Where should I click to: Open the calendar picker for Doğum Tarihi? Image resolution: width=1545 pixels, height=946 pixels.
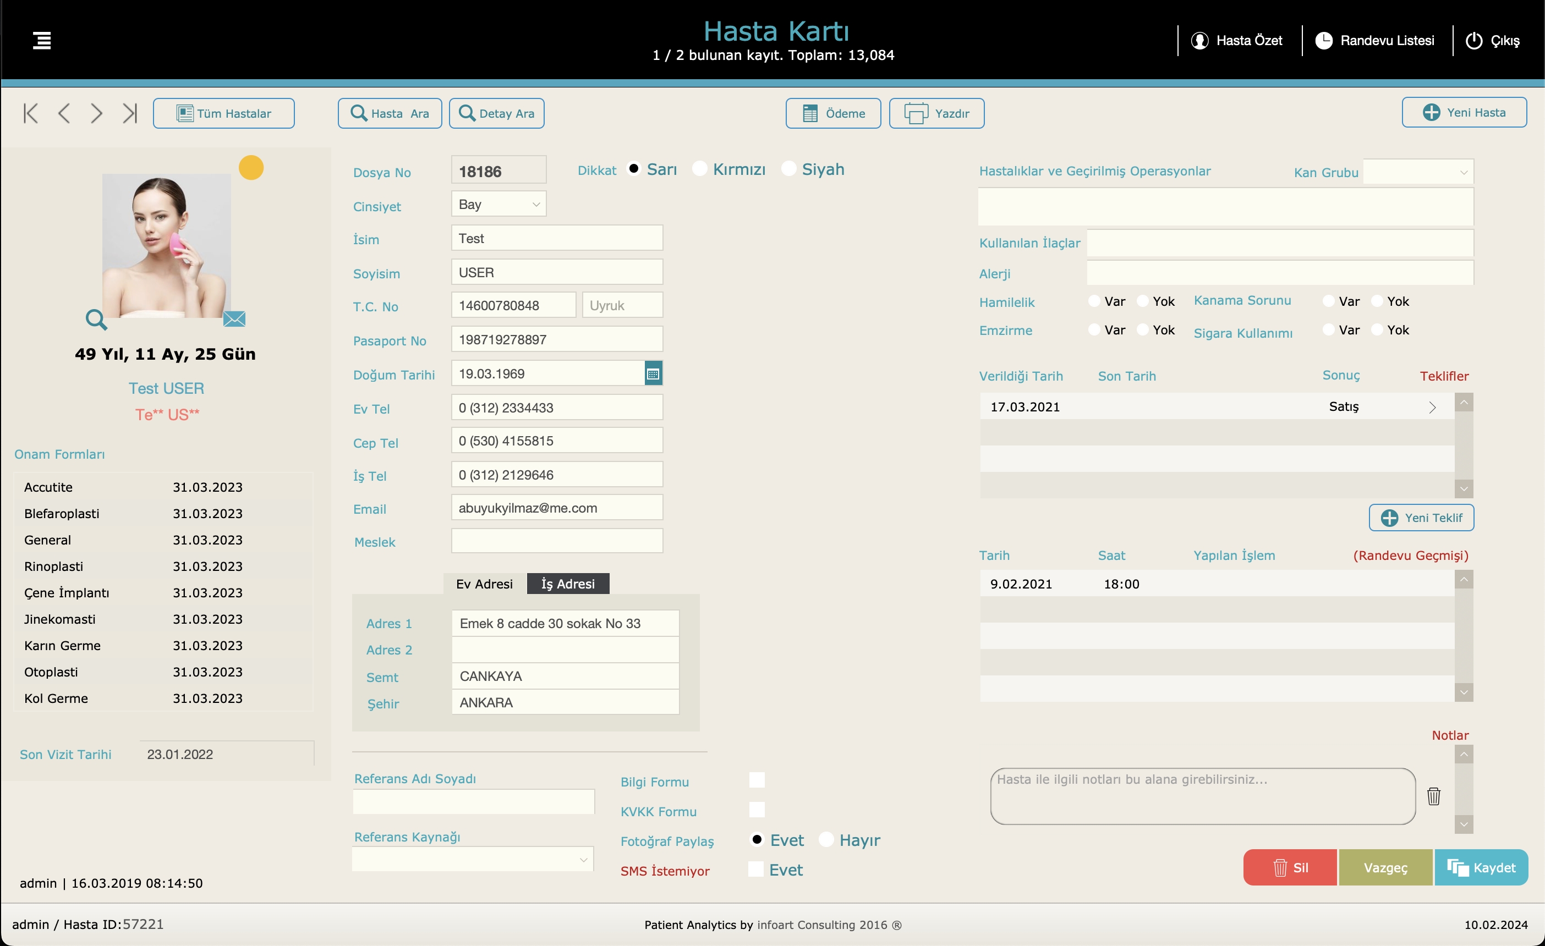pos(653,373)
